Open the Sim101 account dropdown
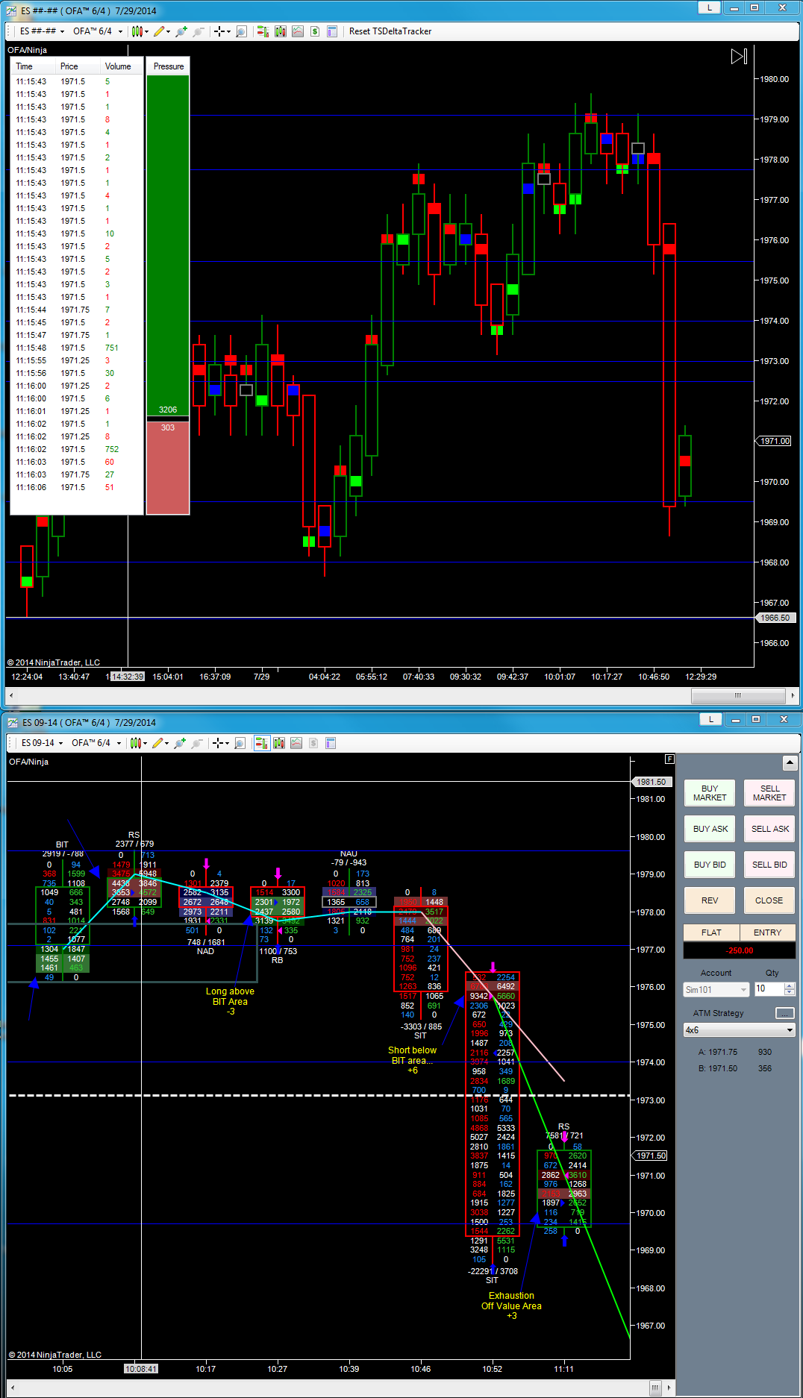 click(x=716, y=990)
